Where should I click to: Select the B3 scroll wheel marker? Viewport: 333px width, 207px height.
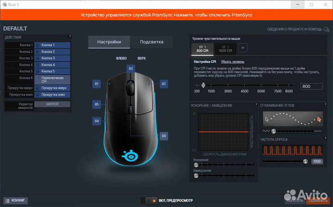point(130,68)
